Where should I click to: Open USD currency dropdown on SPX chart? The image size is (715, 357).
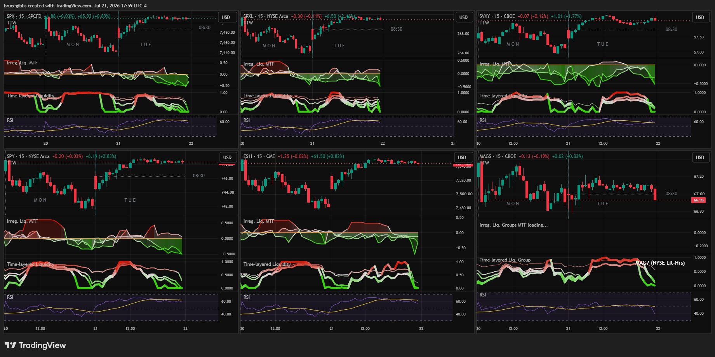pyautogui.click(x=226, y=17)
